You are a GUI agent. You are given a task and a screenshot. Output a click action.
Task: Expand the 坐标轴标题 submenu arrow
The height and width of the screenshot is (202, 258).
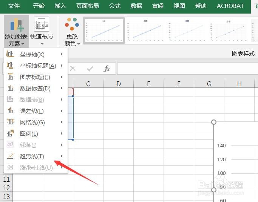point(62,66)
